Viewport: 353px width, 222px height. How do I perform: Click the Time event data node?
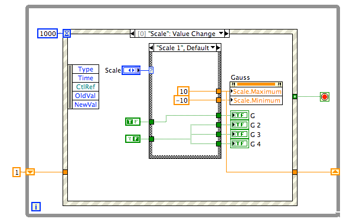coord(86,78)
